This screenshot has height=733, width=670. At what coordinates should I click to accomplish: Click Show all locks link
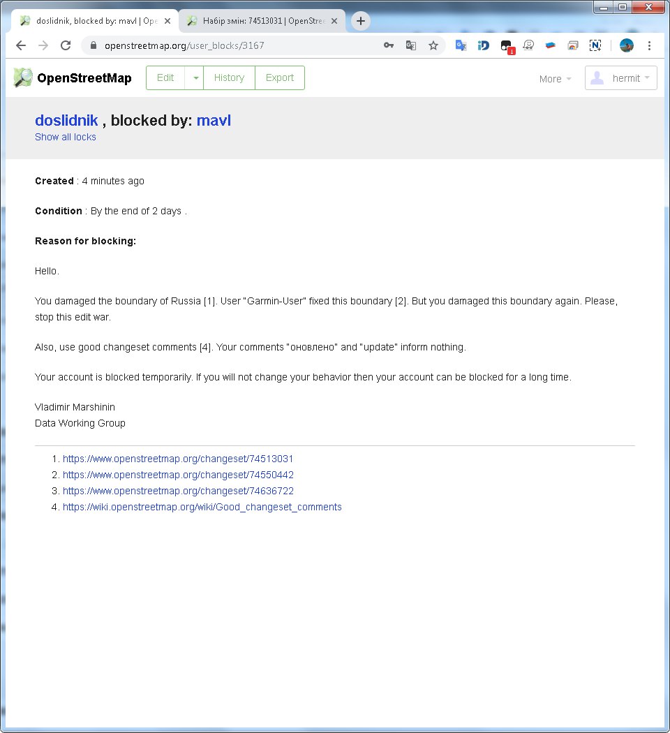point(66,137)
